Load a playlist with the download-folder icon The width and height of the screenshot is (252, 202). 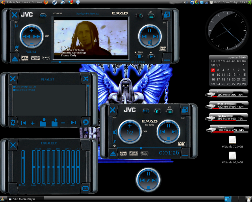click(x=43, y=122)
